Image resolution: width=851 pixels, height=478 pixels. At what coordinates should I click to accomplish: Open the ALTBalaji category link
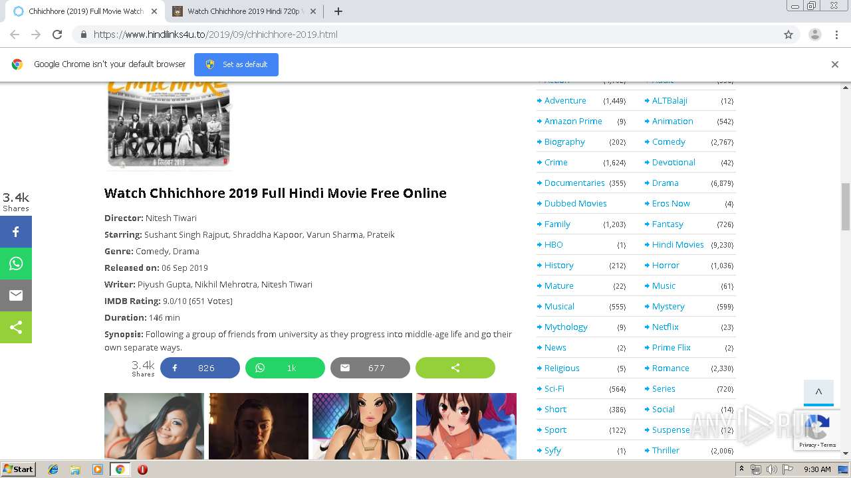tap(669, 100)
